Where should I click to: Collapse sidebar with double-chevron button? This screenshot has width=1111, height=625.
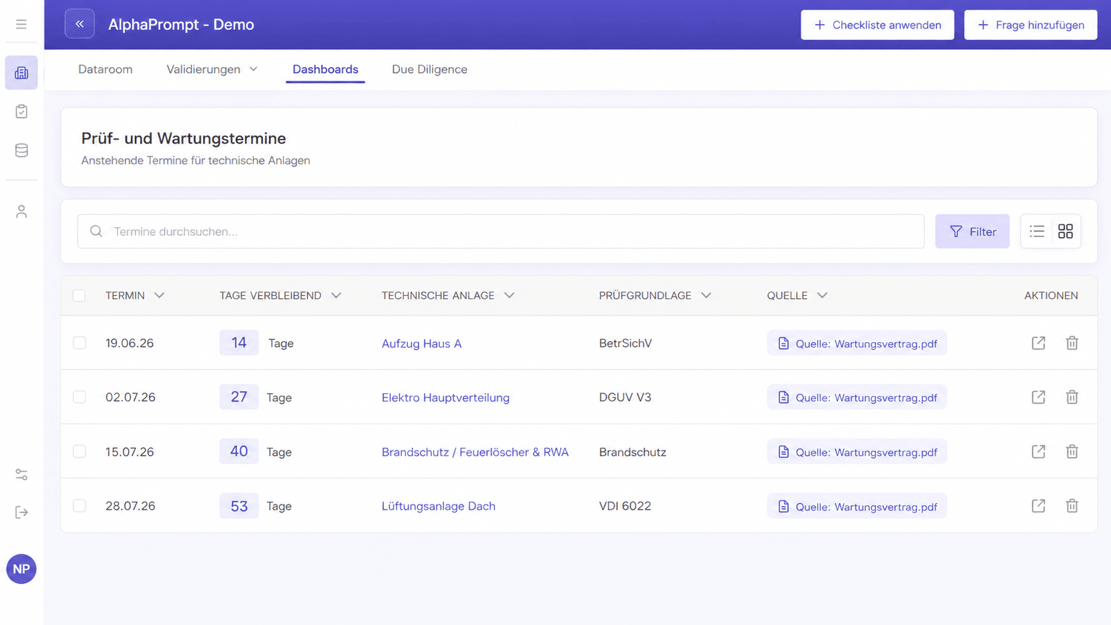[80, 24]
